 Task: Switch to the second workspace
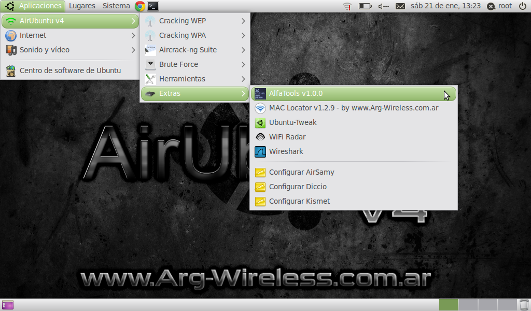pos(468,305)
